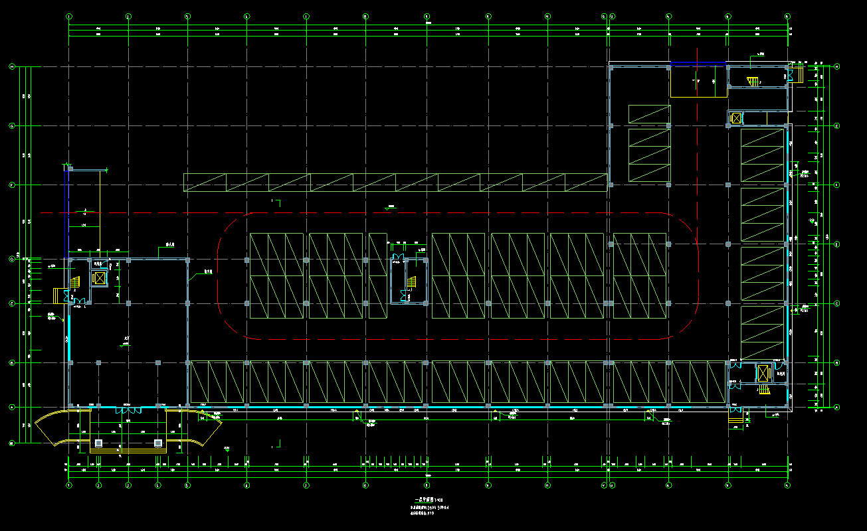This screenshot has width=867, height=531.
Task: Select the elevator symbol in the left stair core
Action: 100,277
